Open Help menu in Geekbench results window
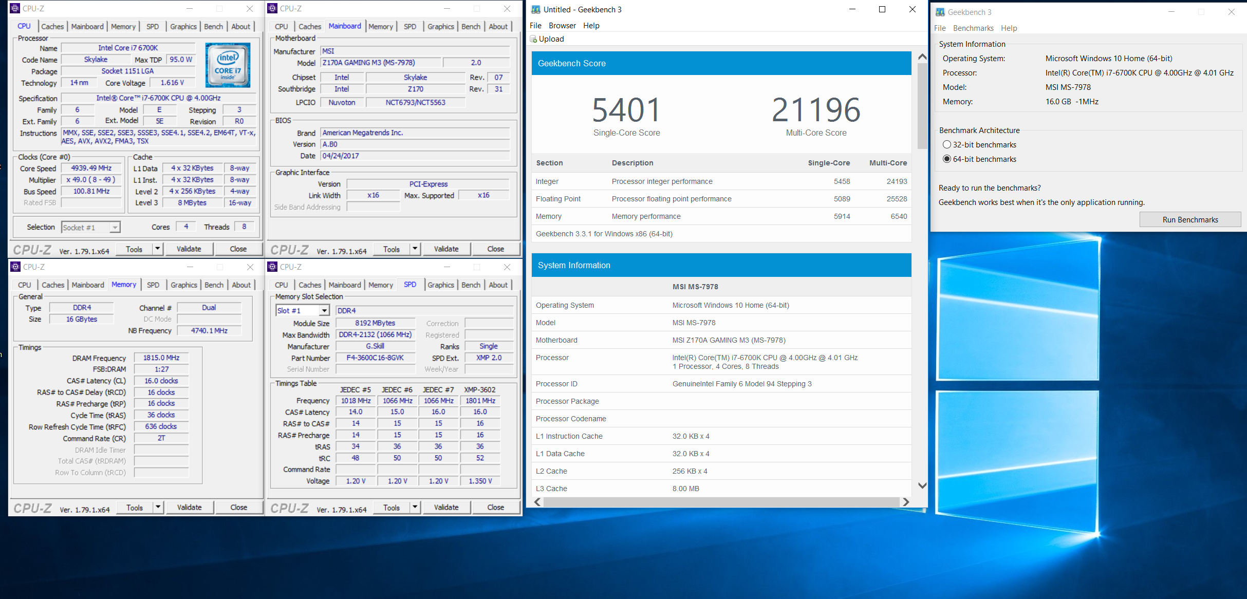This screenshot has height=599, width=1247. [x=591, y=26]
